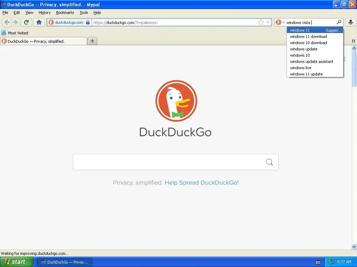The width and height of the screenshot is (357, 267).
Task: Open the Tools menu
Action: (x=84, y=13)
